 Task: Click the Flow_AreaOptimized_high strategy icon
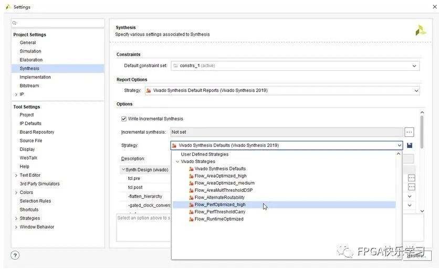[x=191, y=176]
